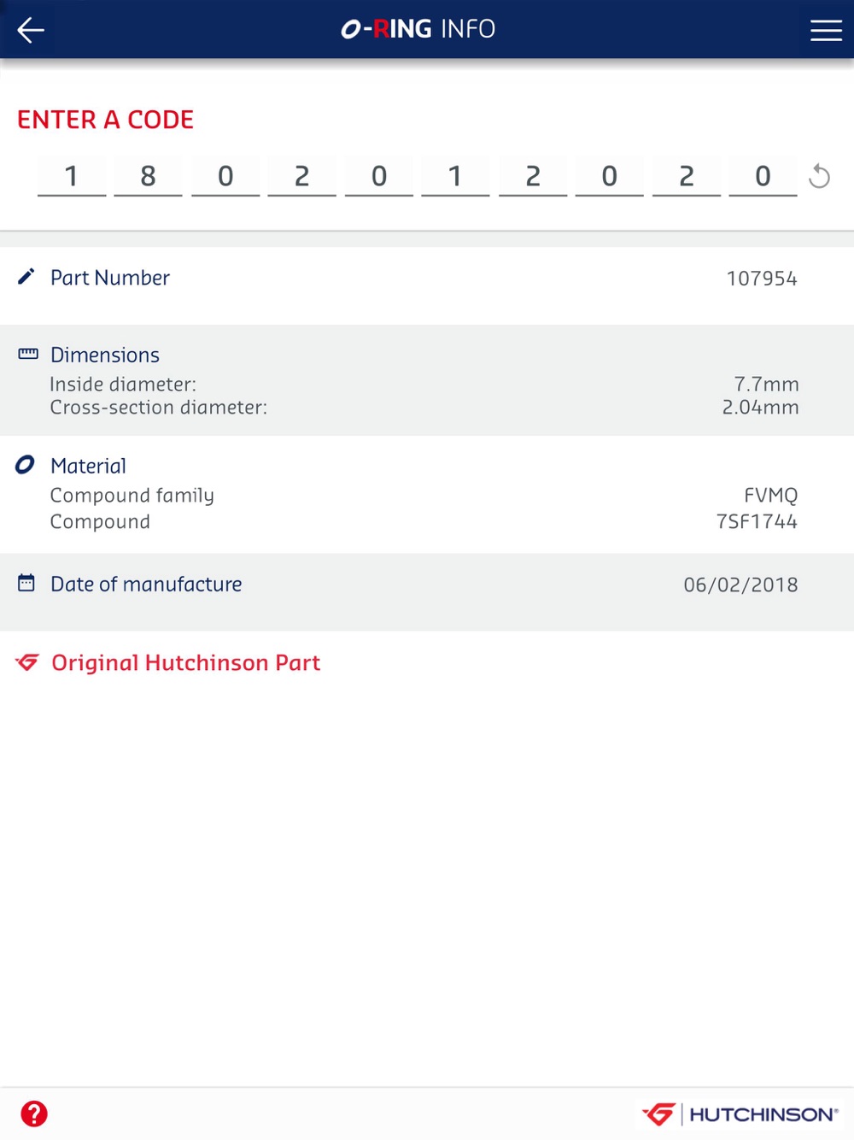The width and height of the screenshot is (854, 1140).
Task: Tap the O-RING INFO header title
Action: tap(418, 29)
